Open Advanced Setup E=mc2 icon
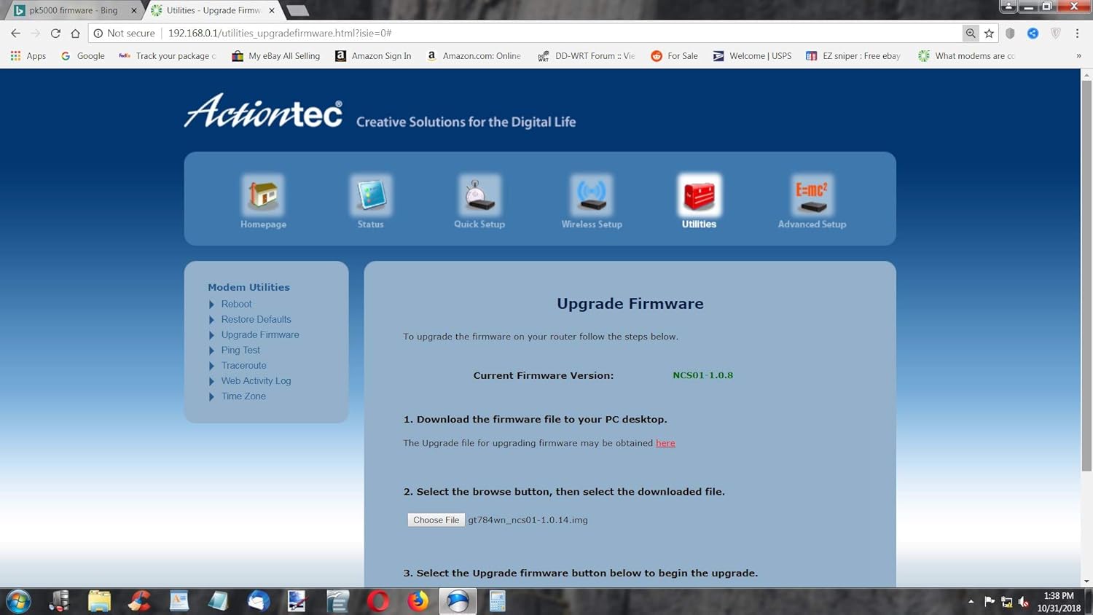 (812, 195)
